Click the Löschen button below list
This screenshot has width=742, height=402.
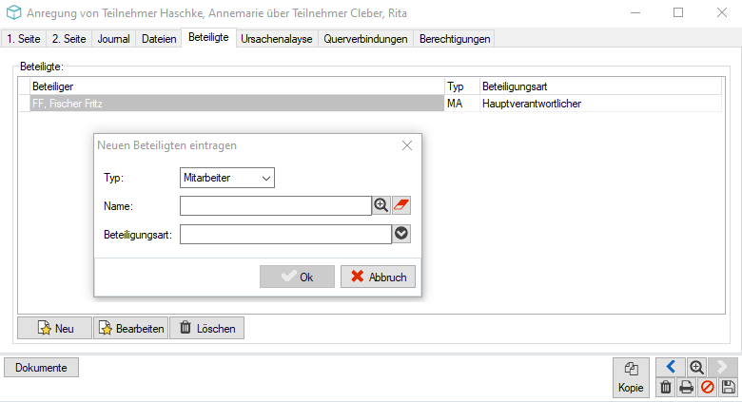[x=207, y=328]
